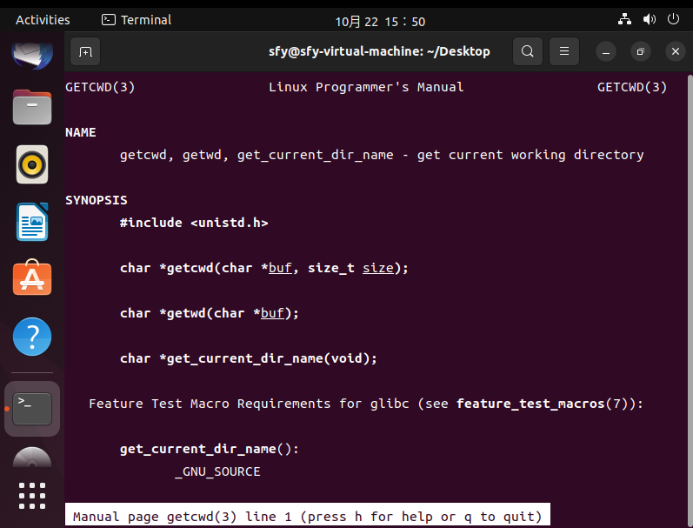Click the _GNU_SOURCE macro text
The height and width of the screenshot is (528, 693).
coord(217,471)
